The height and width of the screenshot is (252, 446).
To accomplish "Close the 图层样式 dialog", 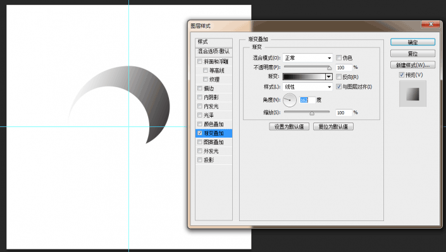I will pyautogui.click(x=431, y=25).
